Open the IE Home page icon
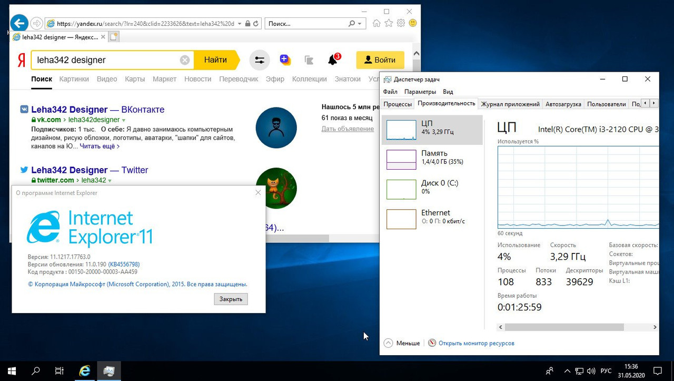674x381 pixels. (376, 23)
